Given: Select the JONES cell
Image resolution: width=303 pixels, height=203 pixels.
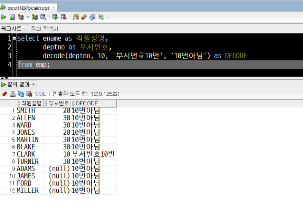Looking at the screenshot, I should pos(30,132).
